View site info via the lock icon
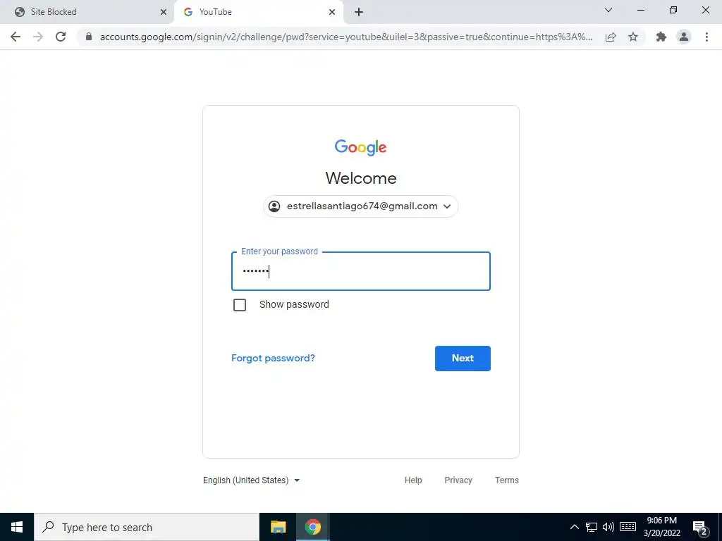The image size is (722, 541). click(x=89, y=37)
